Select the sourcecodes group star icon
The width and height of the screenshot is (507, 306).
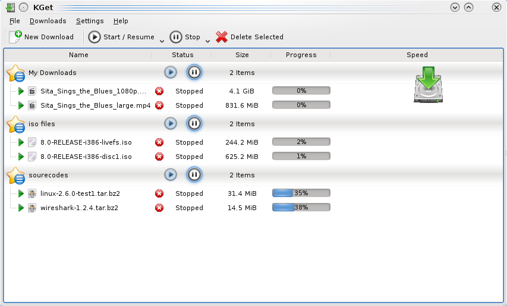15,176
